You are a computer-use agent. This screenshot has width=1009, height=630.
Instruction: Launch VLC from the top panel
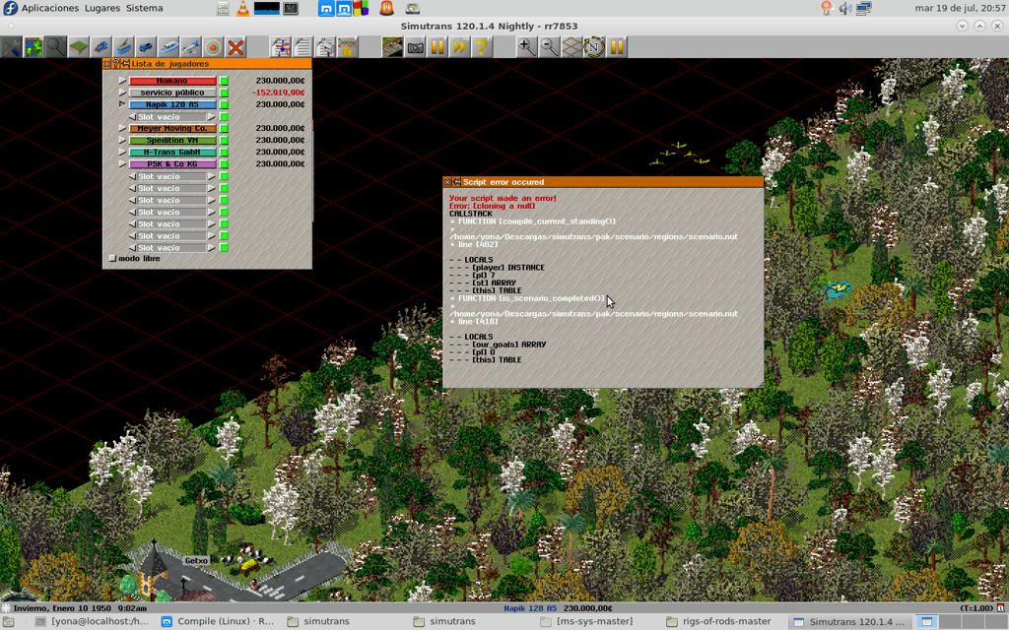click(x=243, y=8)
